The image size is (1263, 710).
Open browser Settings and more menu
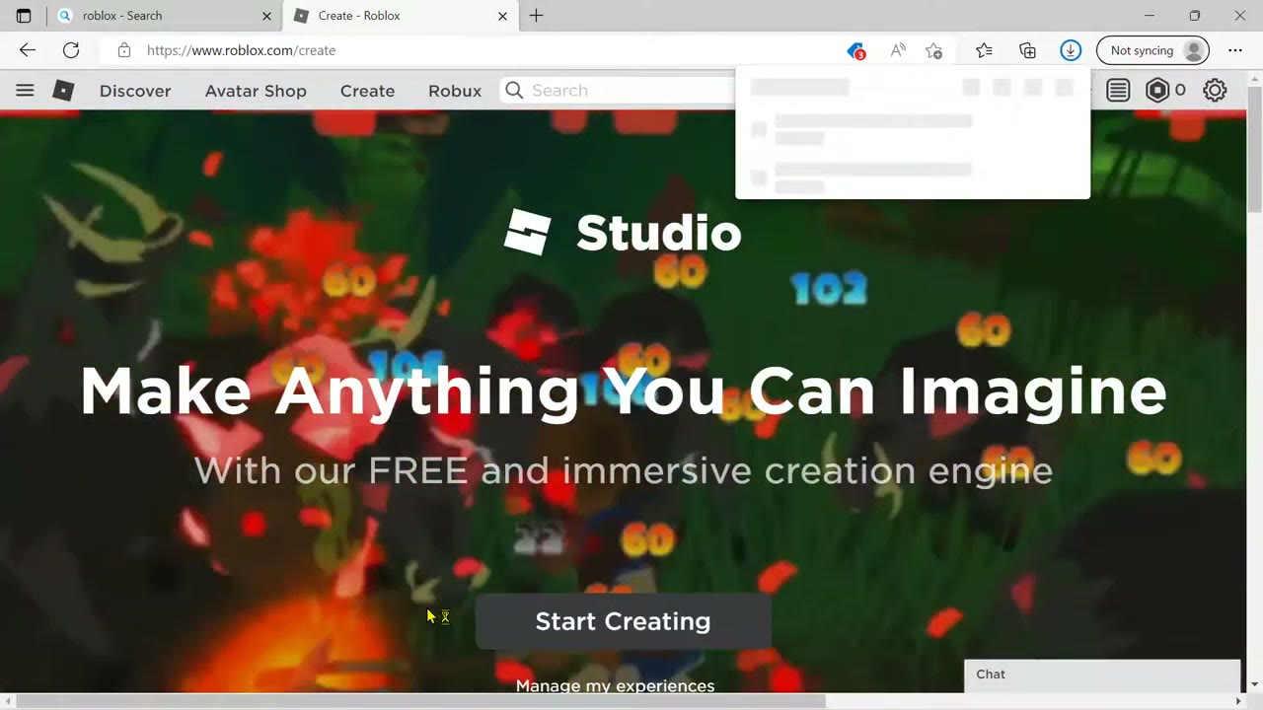click(x=1235, y=50)
